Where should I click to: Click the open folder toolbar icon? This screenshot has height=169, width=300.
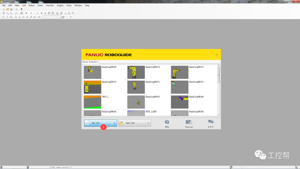coord(7,9)
